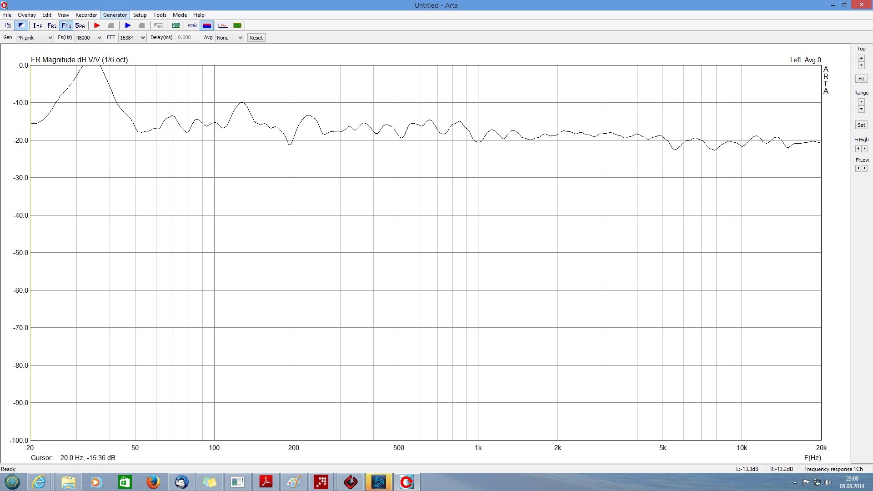Open the Avg None dropdown
873x491 pixels.
point(230,38)
